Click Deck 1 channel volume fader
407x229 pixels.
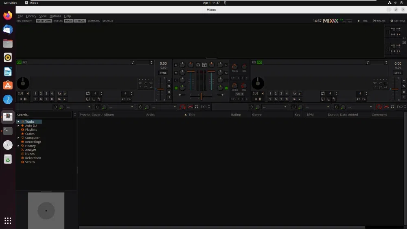coord(191,71)
